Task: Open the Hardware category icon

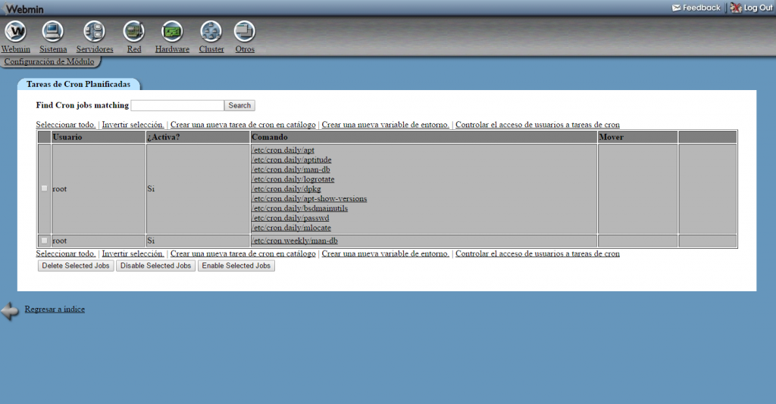Action: tap(172, 32)
